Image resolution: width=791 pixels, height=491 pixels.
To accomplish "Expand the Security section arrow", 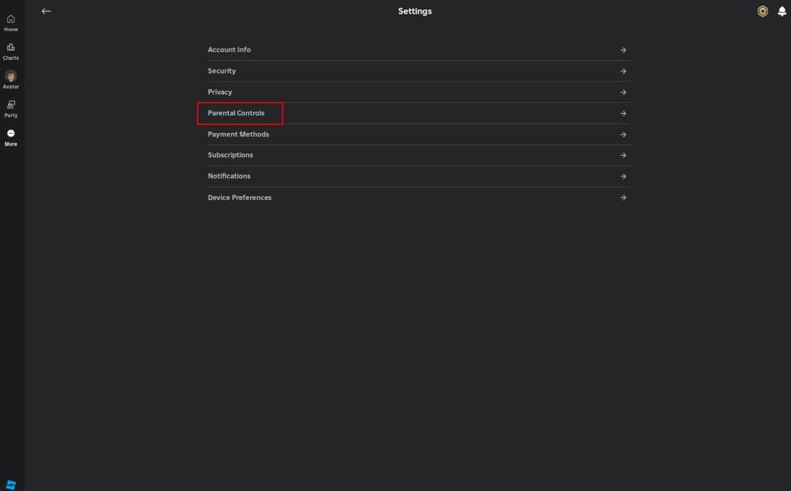I will tap(623, 70).
